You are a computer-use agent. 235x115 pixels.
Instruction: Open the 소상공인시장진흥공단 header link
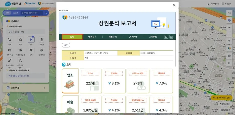(46, 4)
